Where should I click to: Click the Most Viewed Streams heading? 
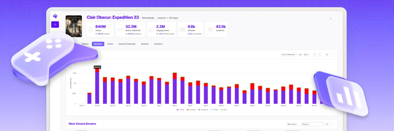click(x=82, y=124)
